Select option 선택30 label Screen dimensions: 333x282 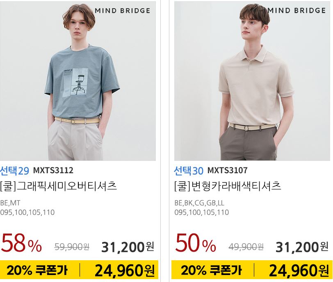click(189, 171)
